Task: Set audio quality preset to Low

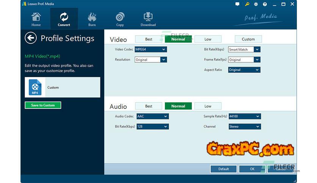Action: pyautogui.click(x=208, y=106)
